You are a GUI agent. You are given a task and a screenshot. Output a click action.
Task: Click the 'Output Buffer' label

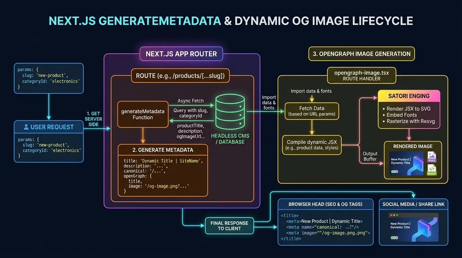pos(370,156)
